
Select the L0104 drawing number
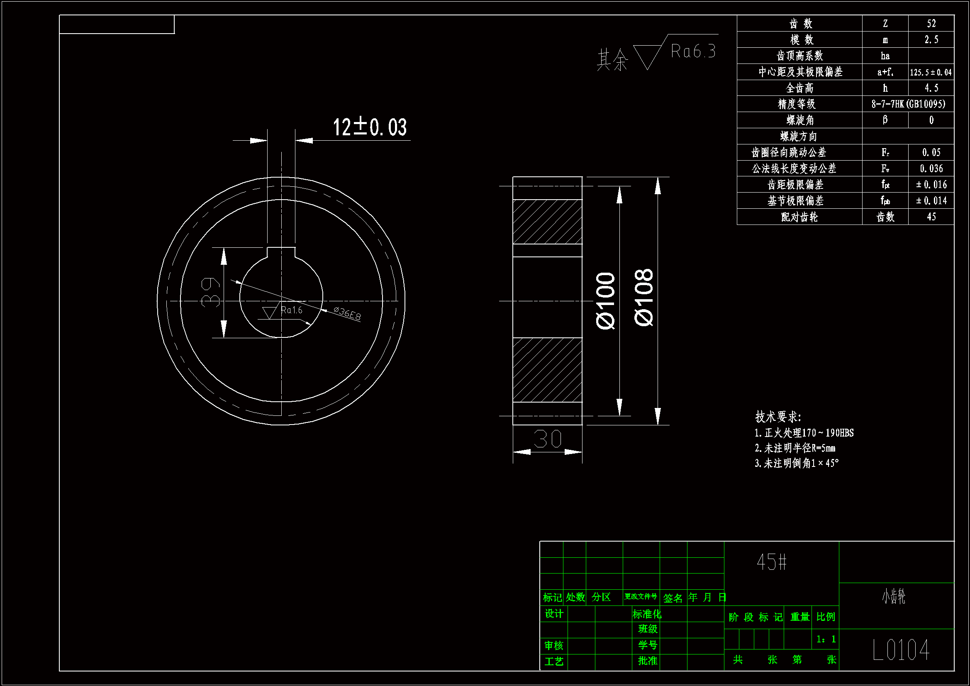(901, 650)
